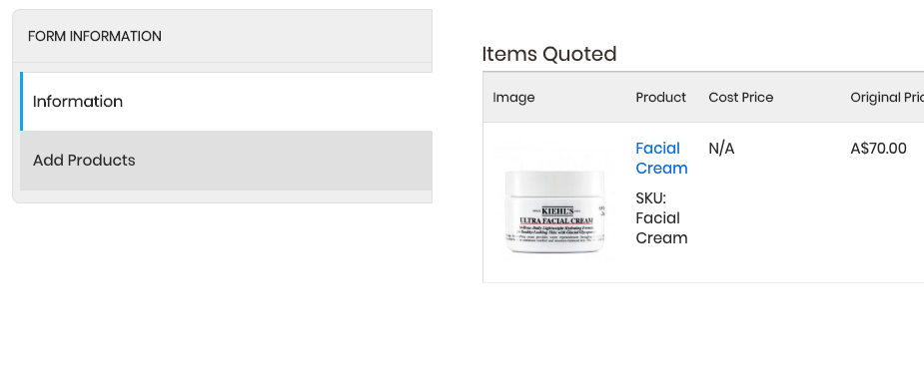Click the SKU value text Facial Cream

click(x=661, y=228)
